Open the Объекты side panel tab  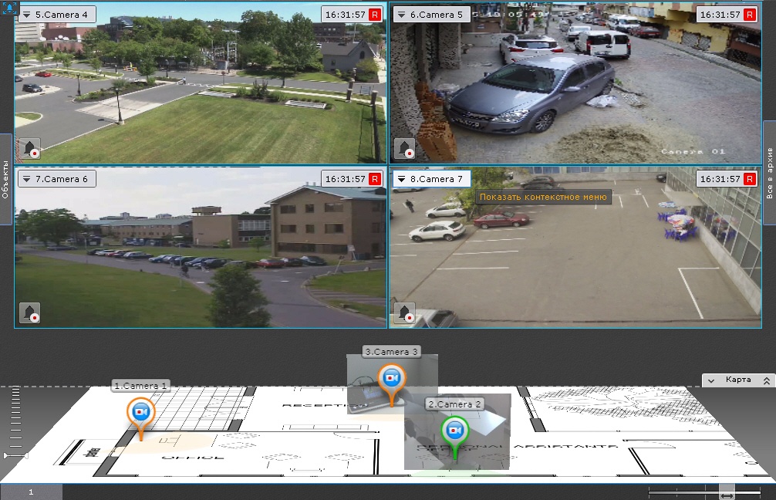5,179
